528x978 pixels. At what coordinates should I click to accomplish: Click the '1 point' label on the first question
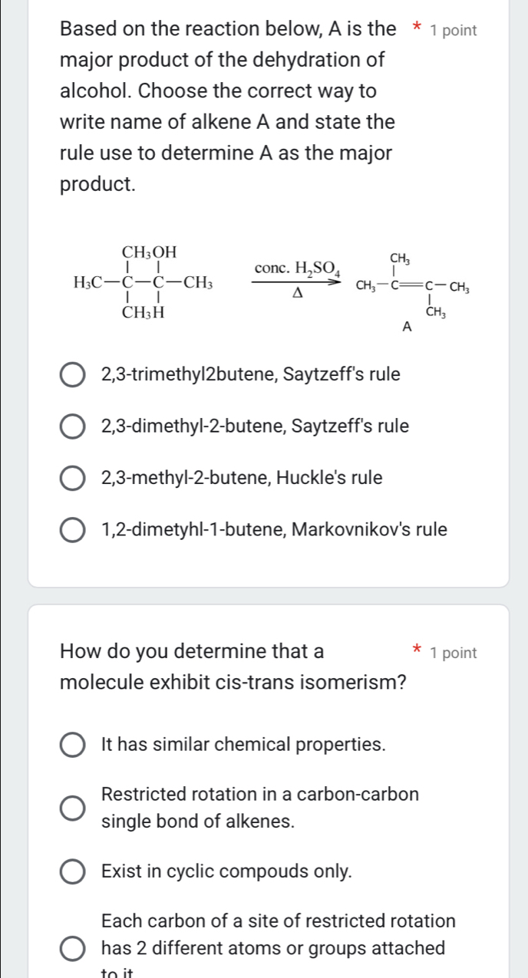point(453,31)
